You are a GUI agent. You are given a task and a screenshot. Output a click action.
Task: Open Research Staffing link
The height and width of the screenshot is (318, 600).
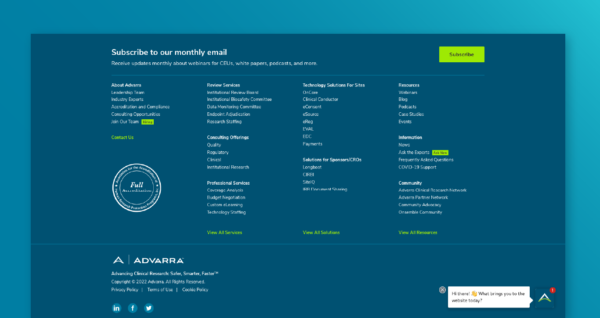[x=224, y=122]
